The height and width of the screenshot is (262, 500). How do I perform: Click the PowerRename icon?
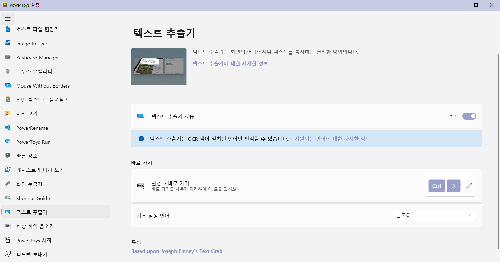pyautogui.click(x=8, y=128)
